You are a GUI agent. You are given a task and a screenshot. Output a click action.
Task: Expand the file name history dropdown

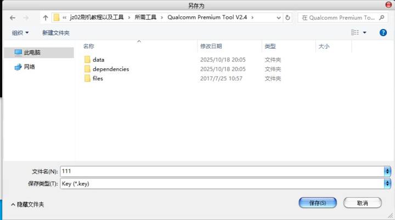pyautogui.click(x=387, y=171)
